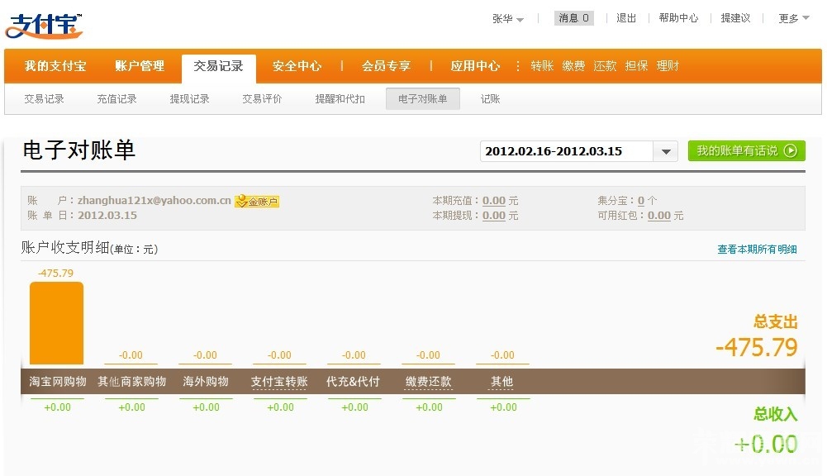Expand the 更多 menu

coord(794,18)
